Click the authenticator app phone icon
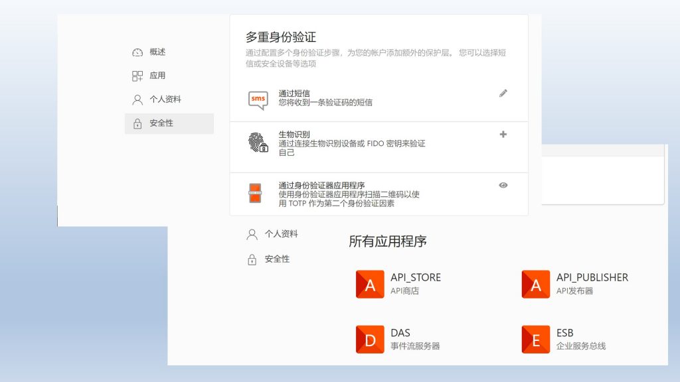 (255, 194)
